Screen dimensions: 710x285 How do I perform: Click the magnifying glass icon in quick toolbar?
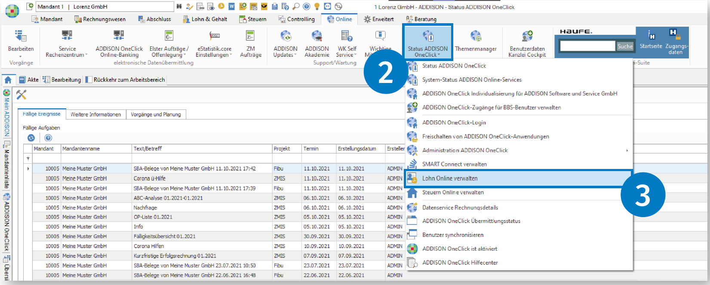click(x=296, y=6)
